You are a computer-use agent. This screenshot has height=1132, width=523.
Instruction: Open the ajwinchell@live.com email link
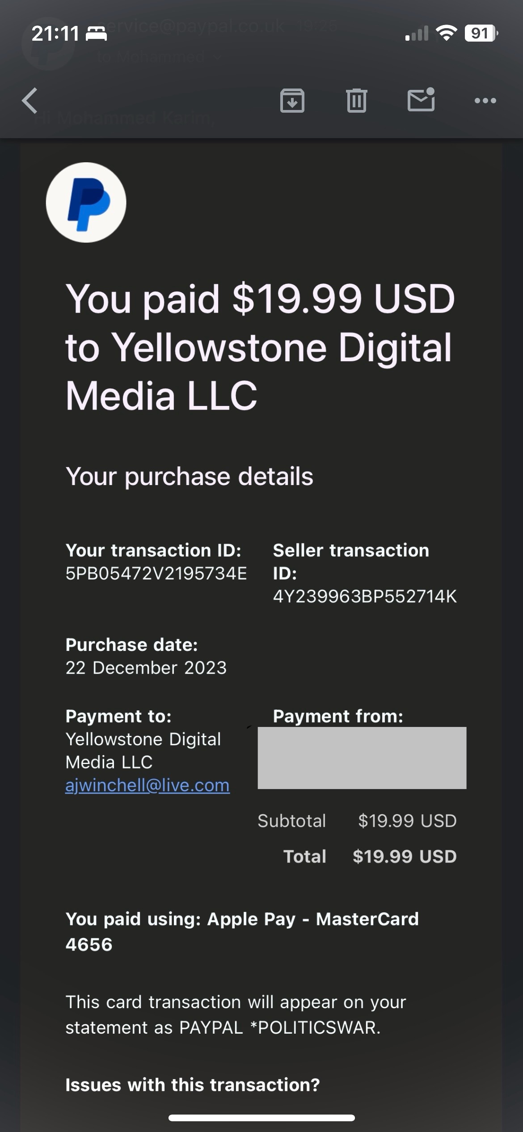[x=148, y=786]
